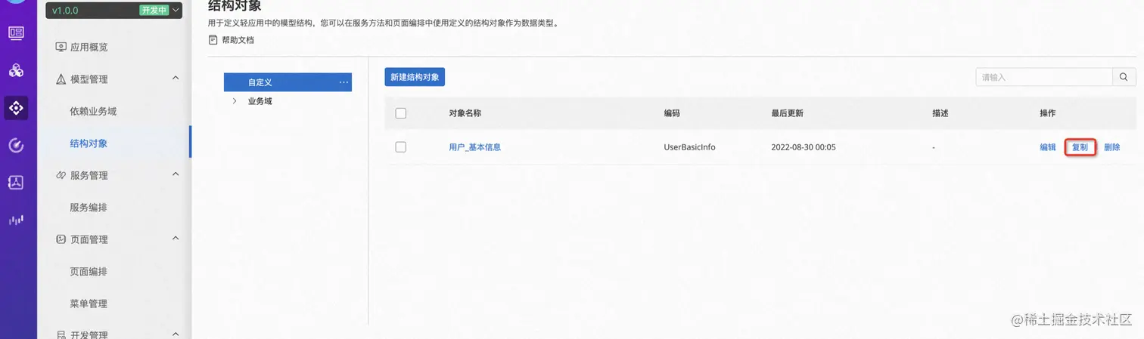Click the document icon beside 帮助文档
The image size is (1144, 339).
213,39
